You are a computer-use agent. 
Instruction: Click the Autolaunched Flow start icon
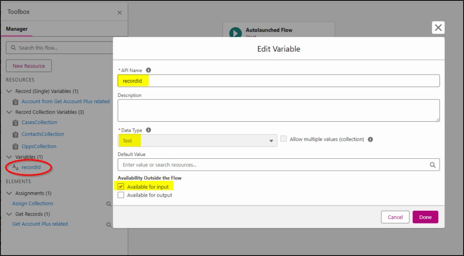[x=236, y=33]
